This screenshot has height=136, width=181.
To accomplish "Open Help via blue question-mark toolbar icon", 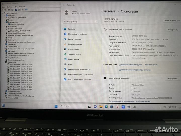I will (16, 10).
